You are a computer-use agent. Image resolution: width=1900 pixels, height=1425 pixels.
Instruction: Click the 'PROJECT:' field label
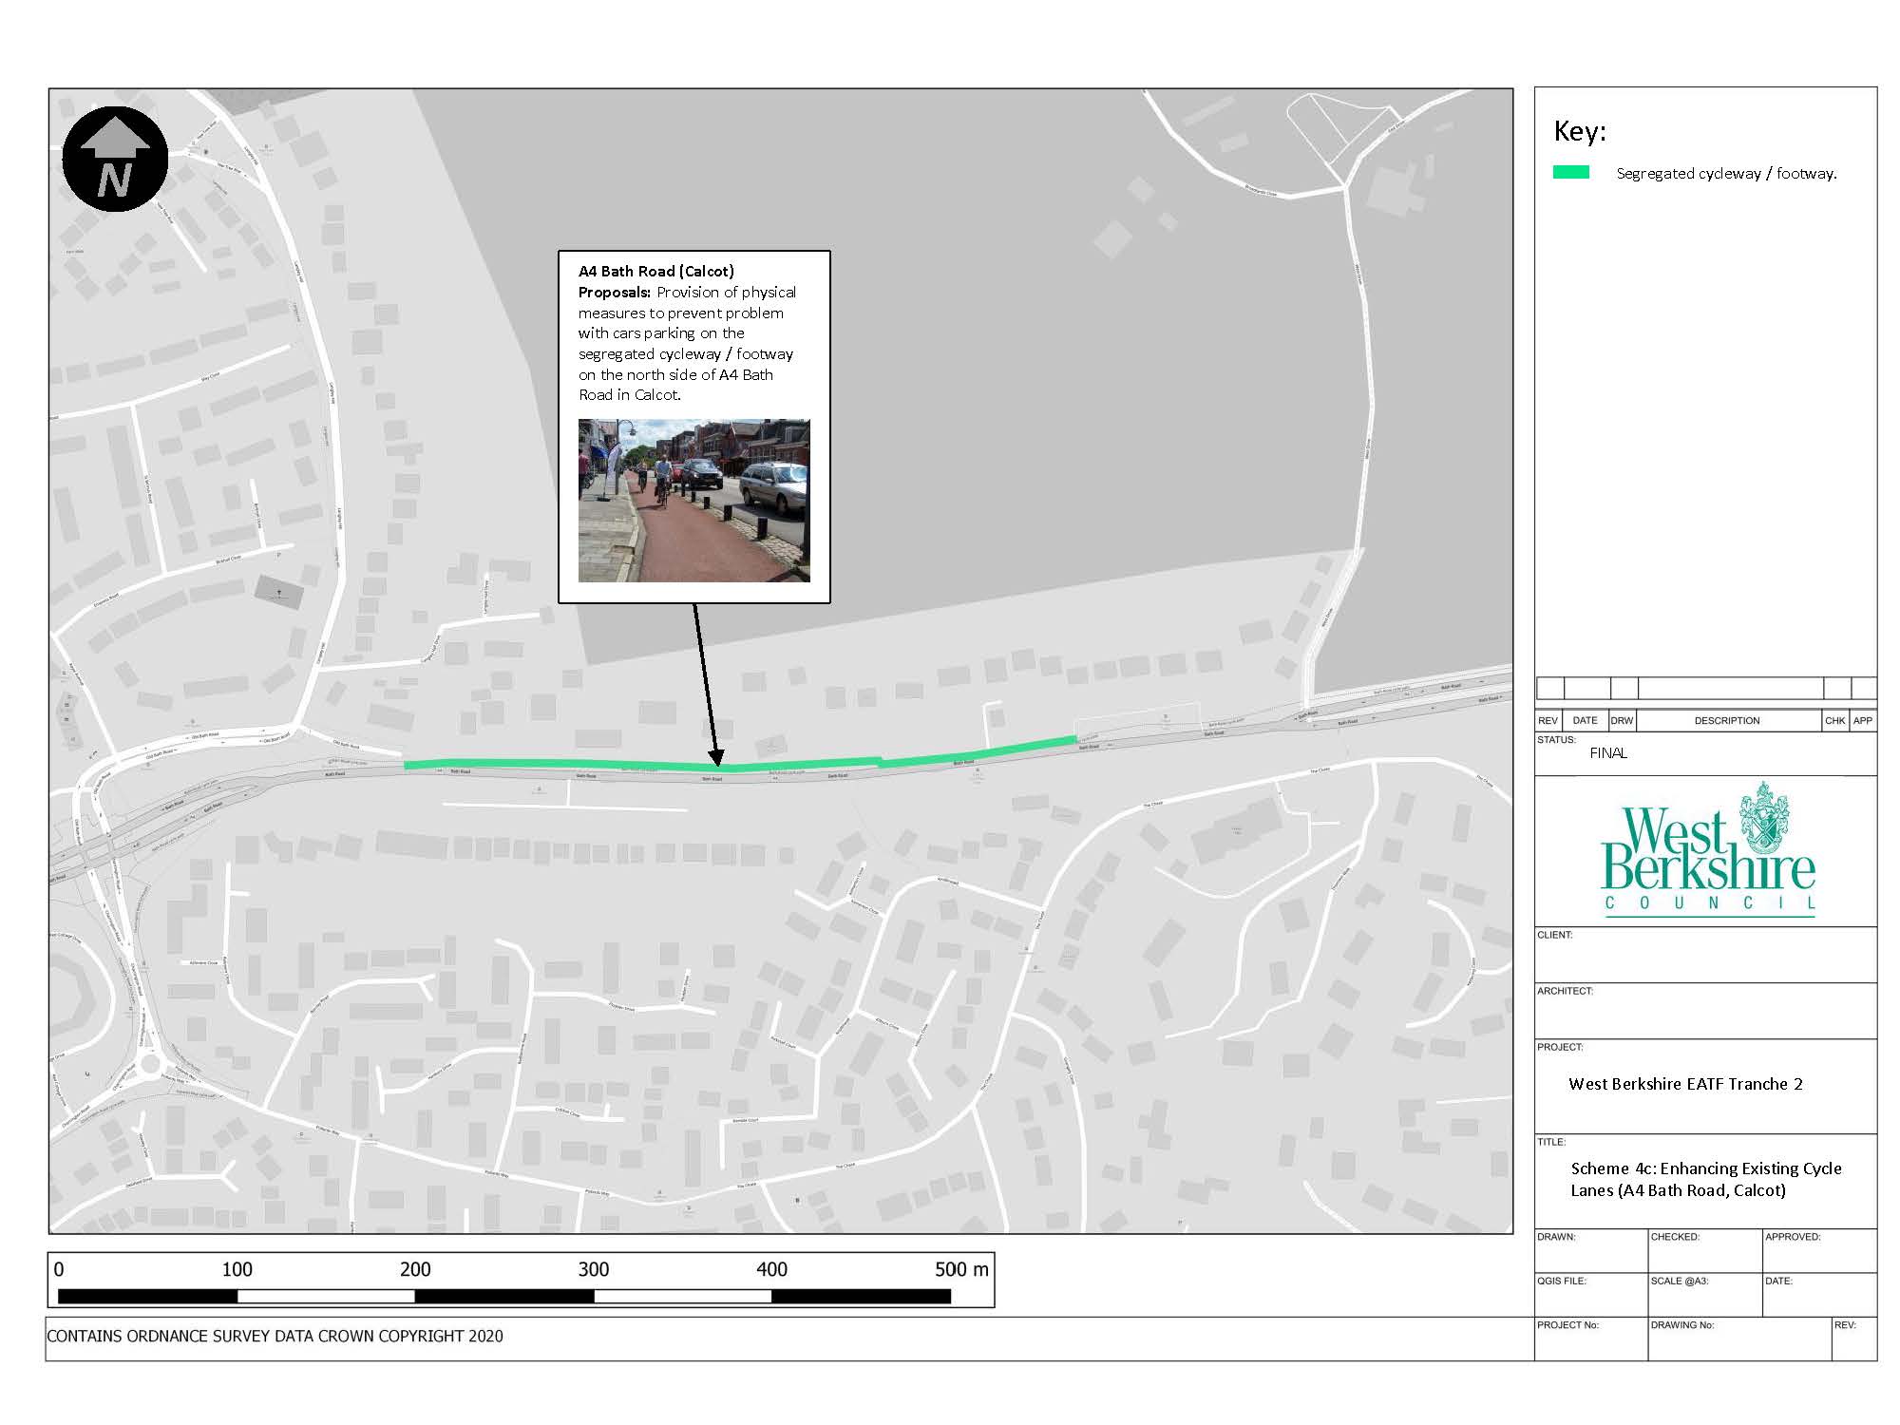[1560, 1047]
